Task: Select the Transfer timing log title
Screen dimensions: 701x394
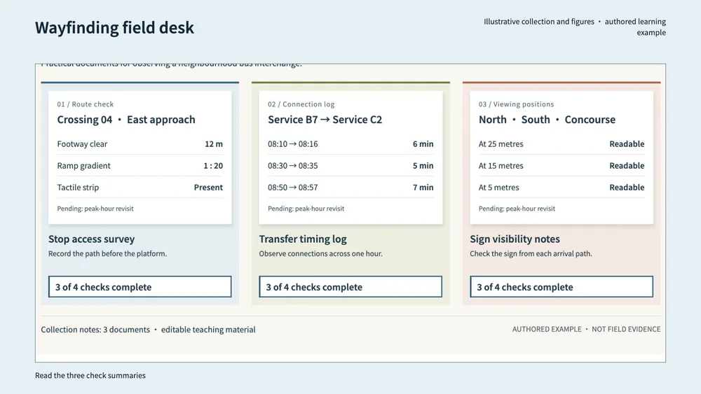Action: pyautogui.click(x=303, y=239)
